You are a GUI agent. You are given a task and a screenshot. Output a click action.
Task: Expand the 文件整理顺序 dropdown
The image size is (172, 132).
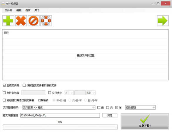click(59, 107)
